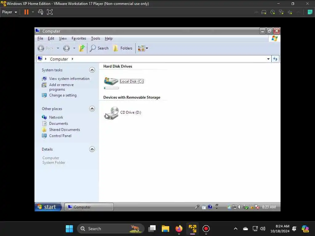315x236 pixels.
Task: Collapse the Other places section
Action: 92,108
